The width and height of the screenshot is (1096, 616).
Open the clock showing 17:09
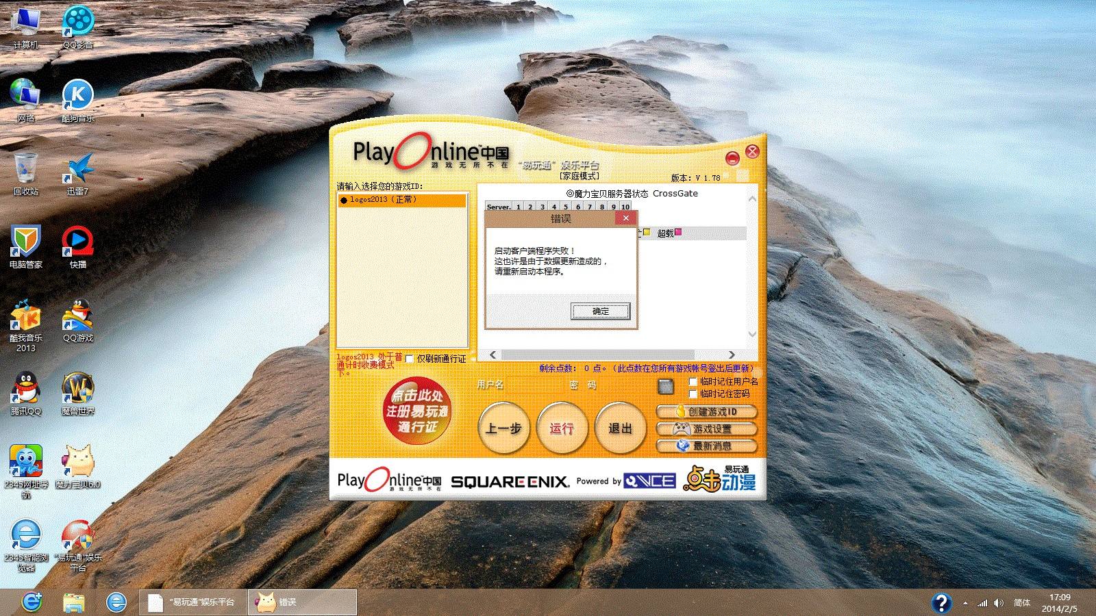point(1060,603)
